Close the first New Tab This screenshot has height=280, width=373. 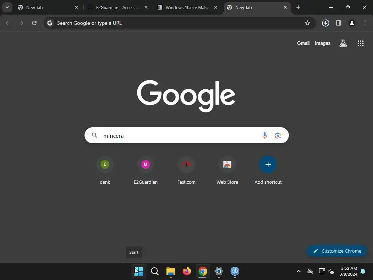[76, 7]
